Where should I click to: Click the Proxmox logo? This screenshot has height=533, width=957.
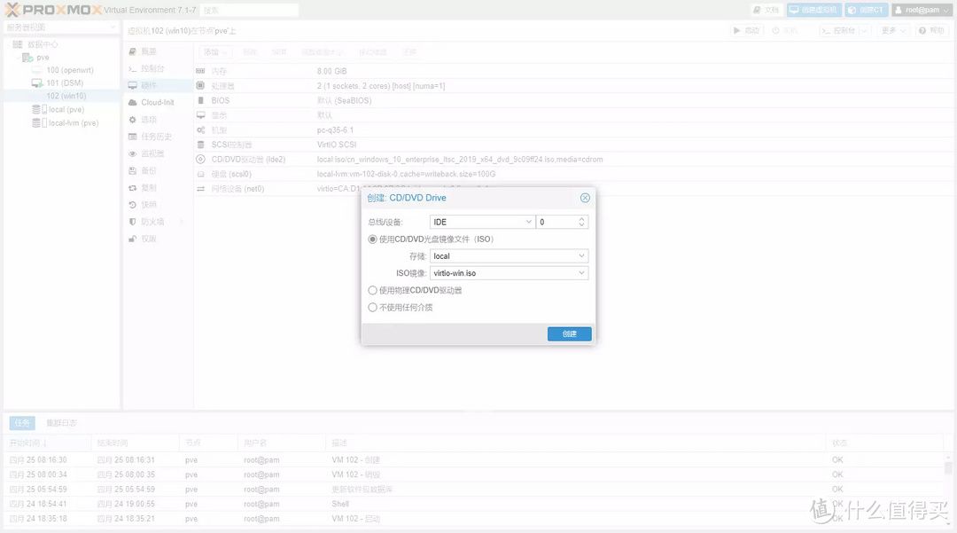click(52, 10)
